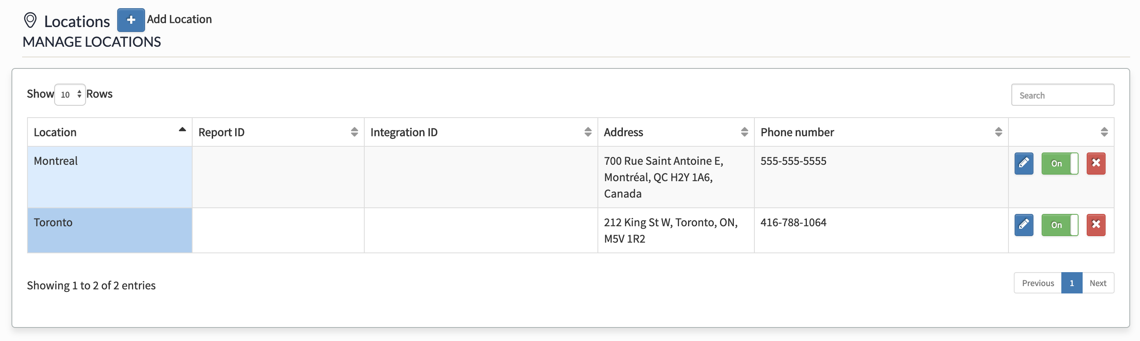Viewport: 1140px width, 341px height.
Task: Toggle sorting on the Phone number column
Action: (998, 132)
